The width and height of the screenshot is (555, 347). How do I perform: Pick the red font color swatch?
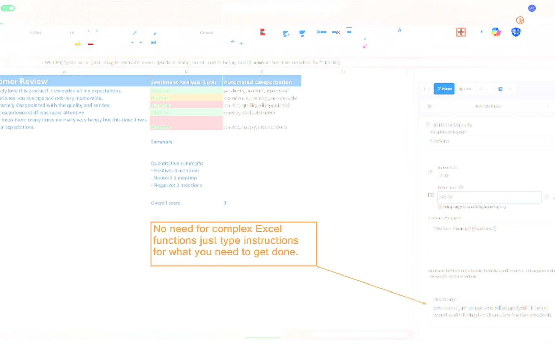[x=91, y=44]
